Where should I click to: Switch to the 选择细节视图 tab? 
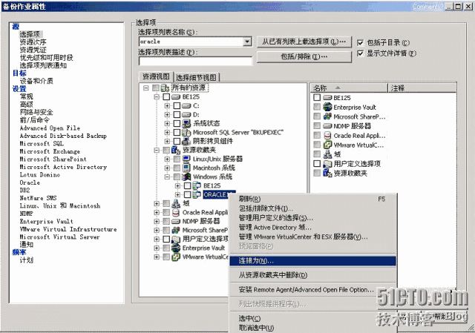(x=197, y=77)
